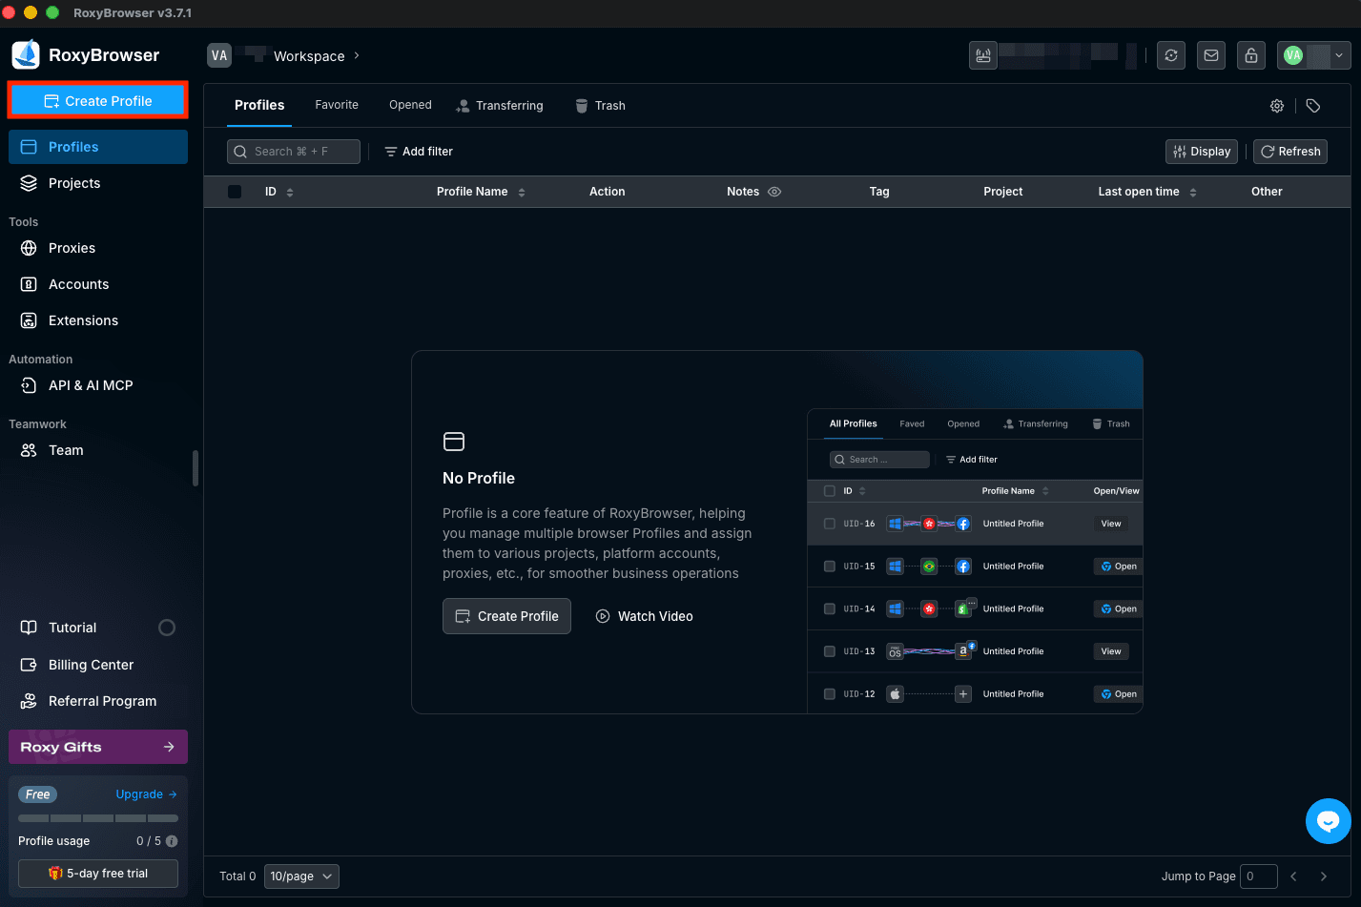Click the Create Profile button

[97, 100]
